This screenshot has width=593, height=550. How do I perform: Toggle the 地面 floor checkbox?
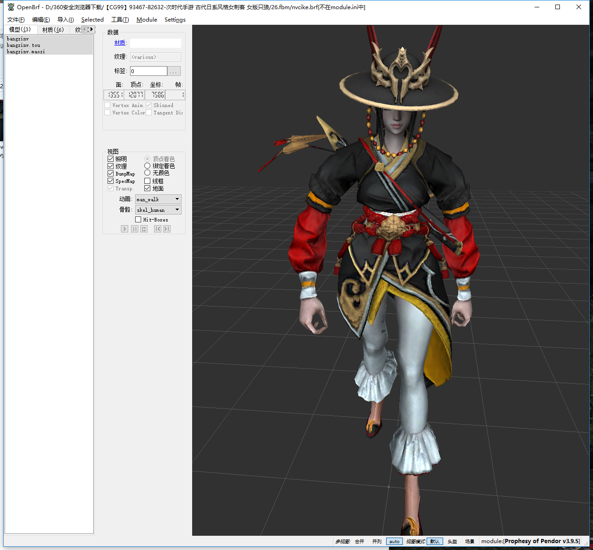click(x=147, y=188)
